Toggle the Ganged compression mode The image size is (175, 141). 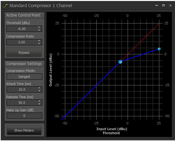(x=24, y=77)
